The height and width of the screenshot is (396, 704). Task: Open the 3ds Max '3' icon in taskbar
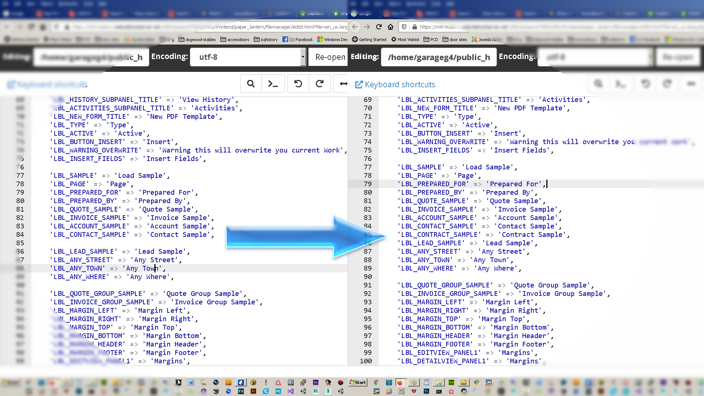(328, 391)
